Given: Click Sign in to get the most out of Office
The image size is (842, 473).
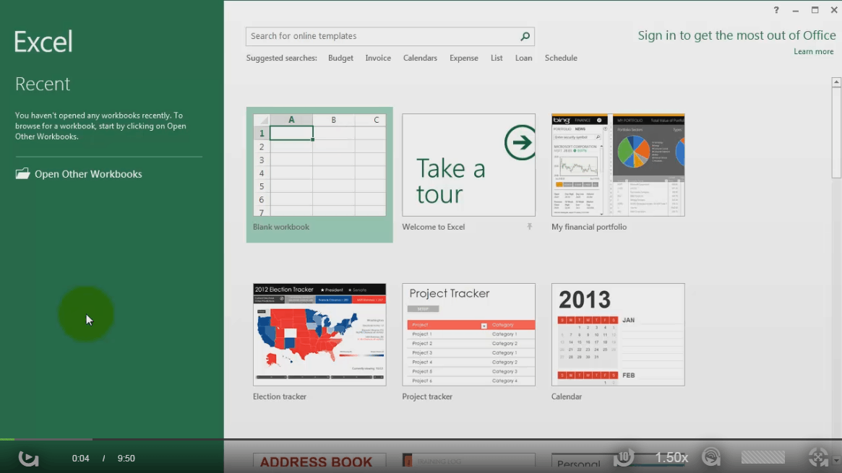Looking at the screenshot, I should (x=736, y=35).
